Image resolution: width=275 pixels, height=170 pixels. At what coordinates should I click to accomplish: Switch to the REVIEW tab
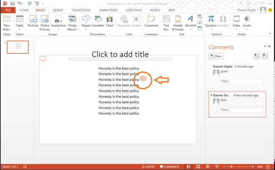click(155, 10)
